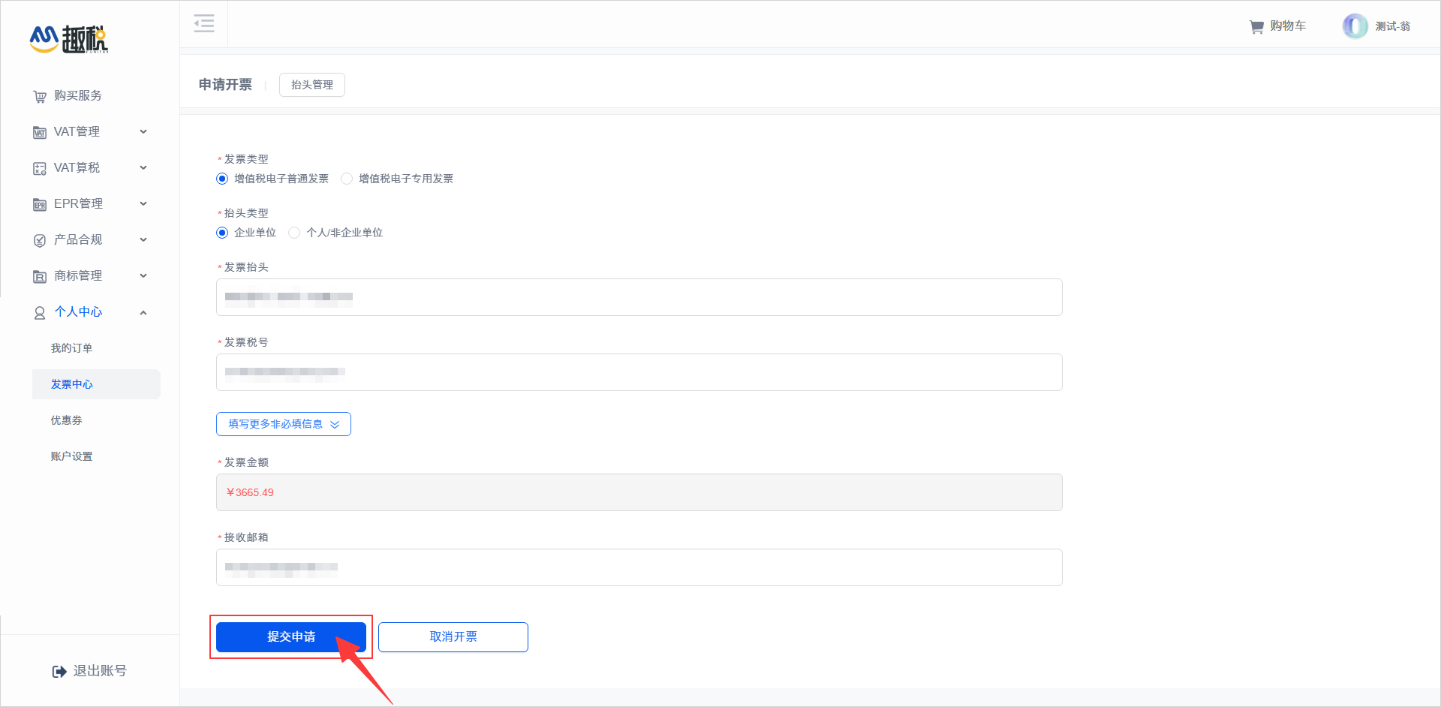Submit the form with 提交申请
The width and height of the screenshot is (1441, 707).
[290, 637]
